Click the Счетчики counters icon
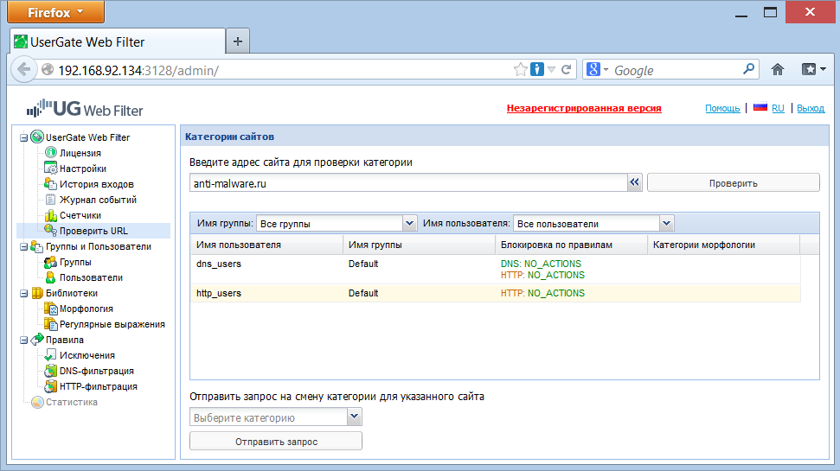This screenshot has height=471, width=840. coord(51,215)
